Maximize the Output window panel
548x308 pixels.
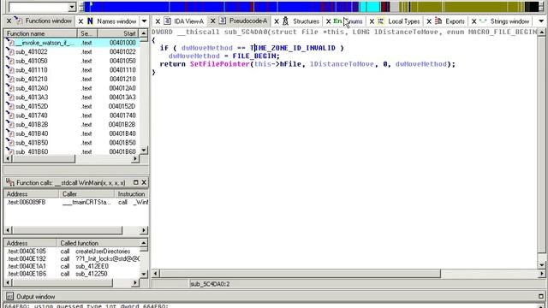541,297
